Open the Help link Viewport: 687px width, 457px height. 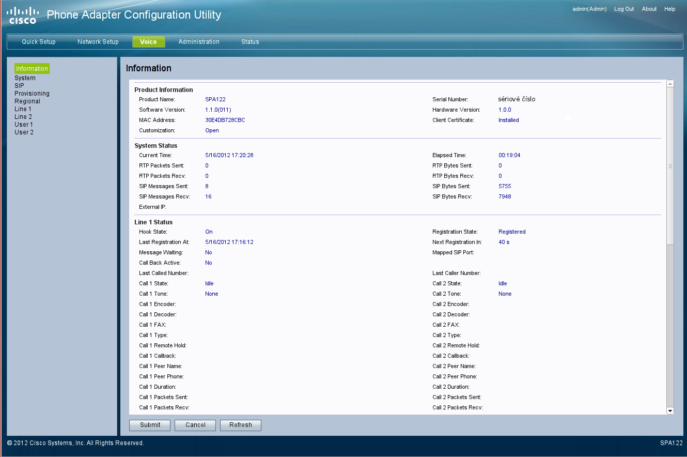click(x=669, y=9)
